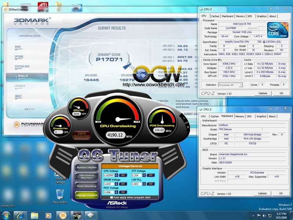Apply DRAM Voltage with GO button
Screen dimensions: 293x220
[123, 184]
